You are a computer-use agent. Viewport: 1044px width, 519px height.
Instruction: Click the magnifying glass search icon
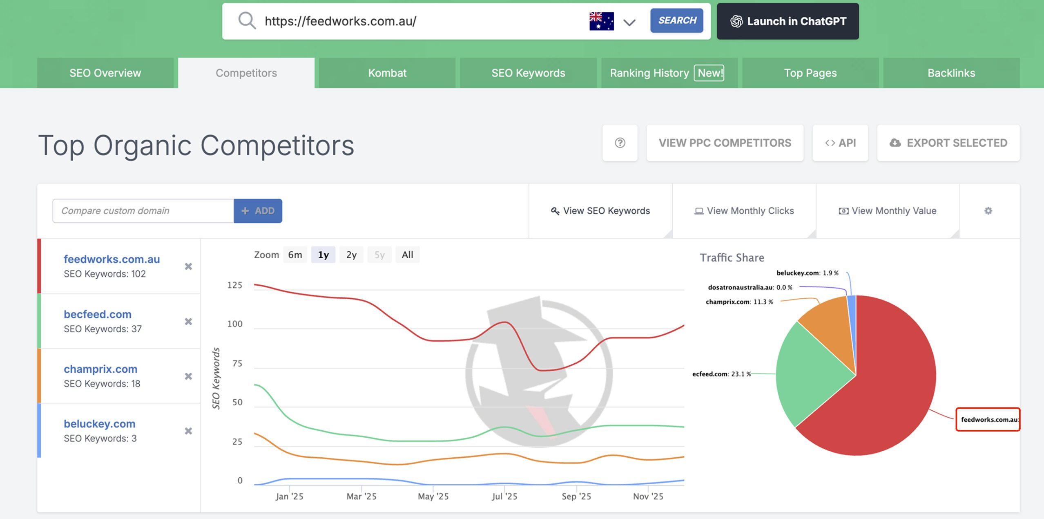click(x=247, y=21)
